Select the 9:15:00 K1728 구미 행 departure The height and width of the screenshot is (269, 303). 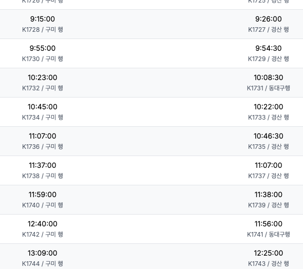point(43,24)
